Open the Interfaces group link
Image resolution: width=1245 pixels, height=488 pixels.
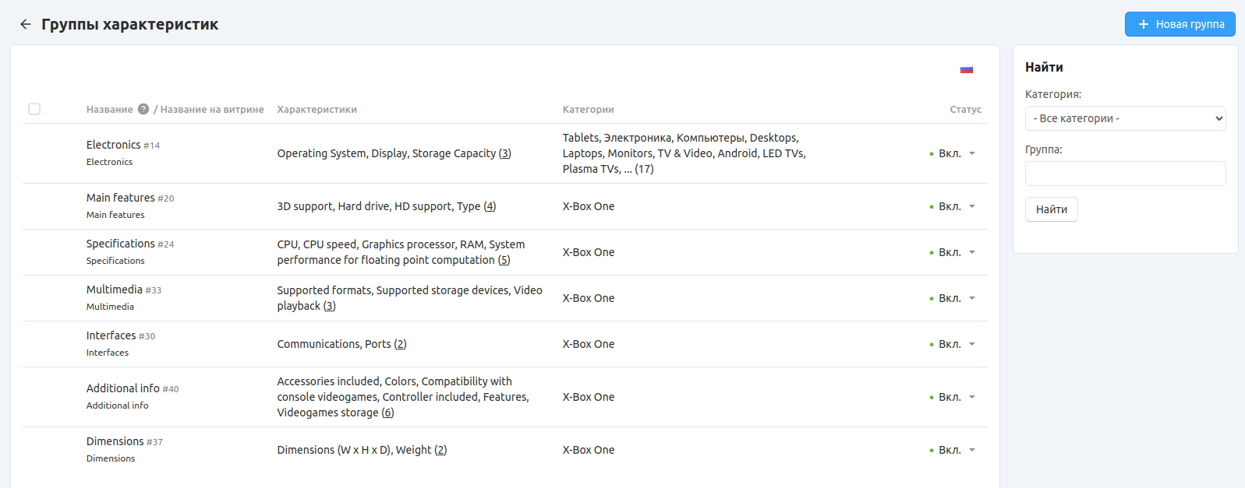click(111, 335)
